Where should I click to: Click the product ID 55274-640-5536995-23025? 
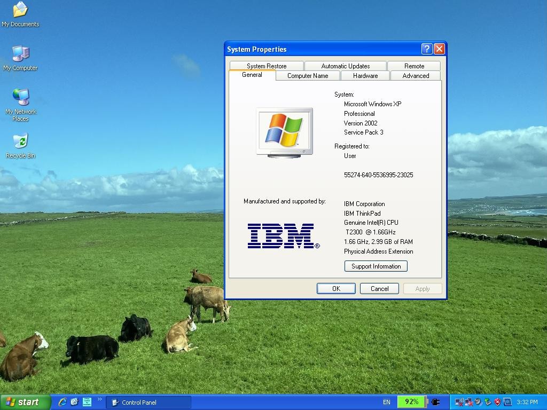379,175
